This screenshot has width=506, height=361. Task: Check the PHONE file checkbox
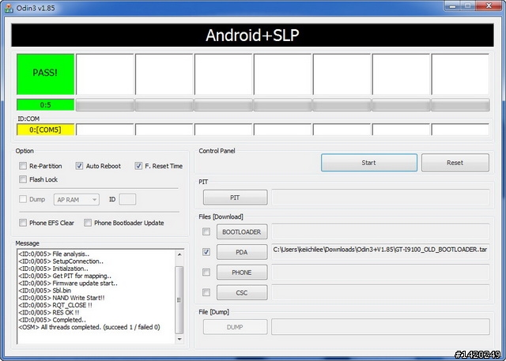point(206,272)
